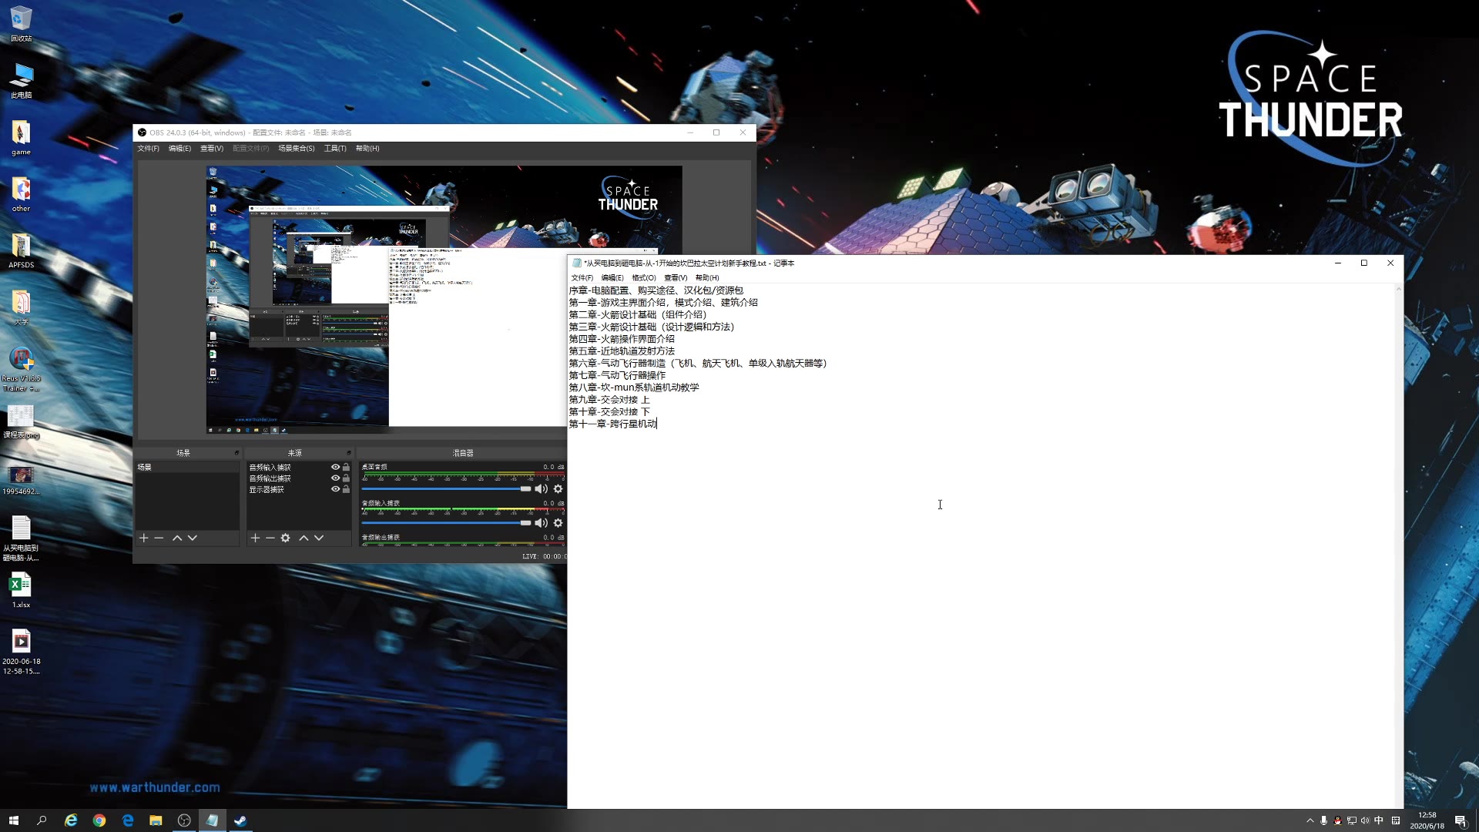Open 1.xlsx file on desktop
The width and height of the screenshot is (1479, 832).
coord(21,590)
